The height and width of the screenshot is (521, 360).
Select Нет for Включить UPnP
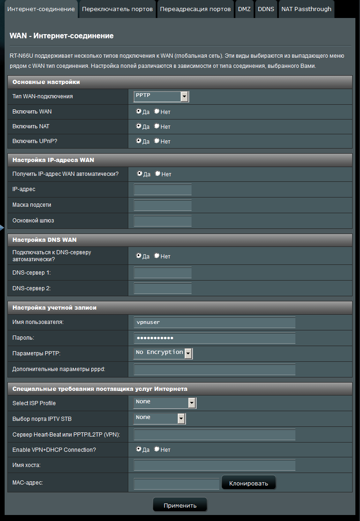(156, 141)
